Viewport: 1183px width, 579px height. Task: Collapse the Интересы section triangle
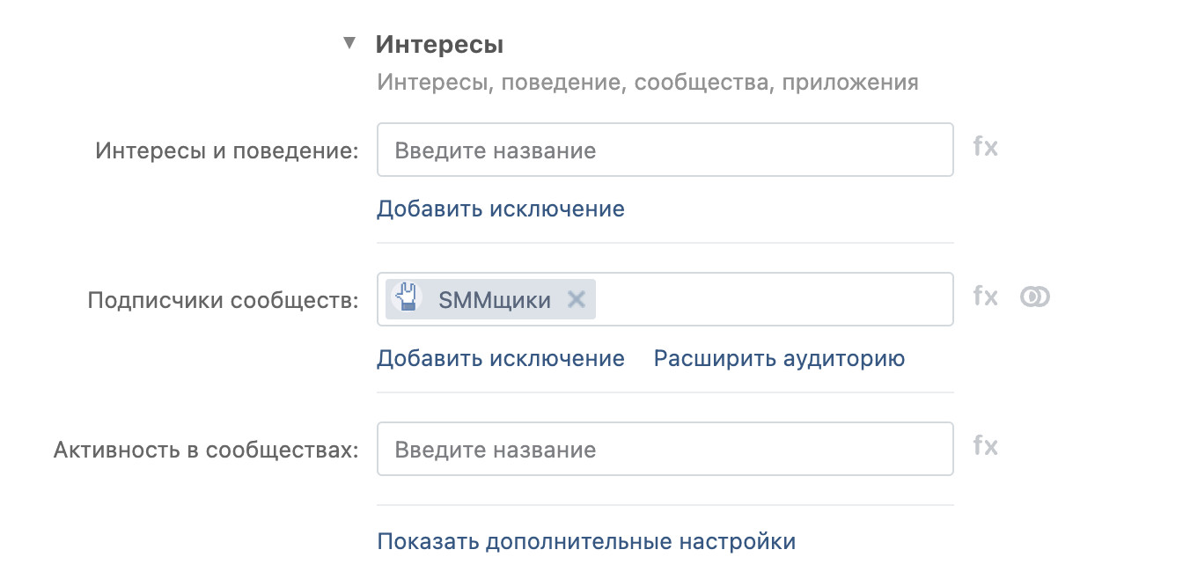click(x=350, y=43)
